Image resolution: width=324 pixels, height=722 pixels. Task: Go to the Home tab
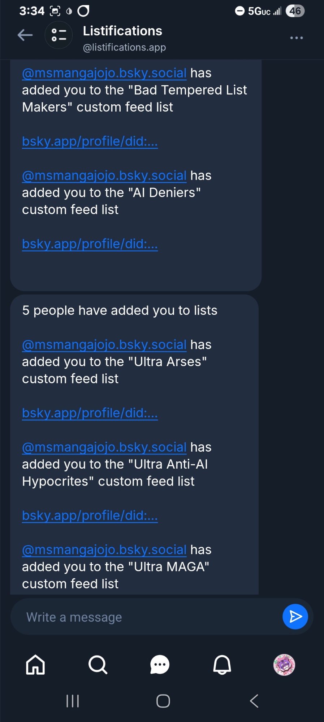[x=35, y=665]
